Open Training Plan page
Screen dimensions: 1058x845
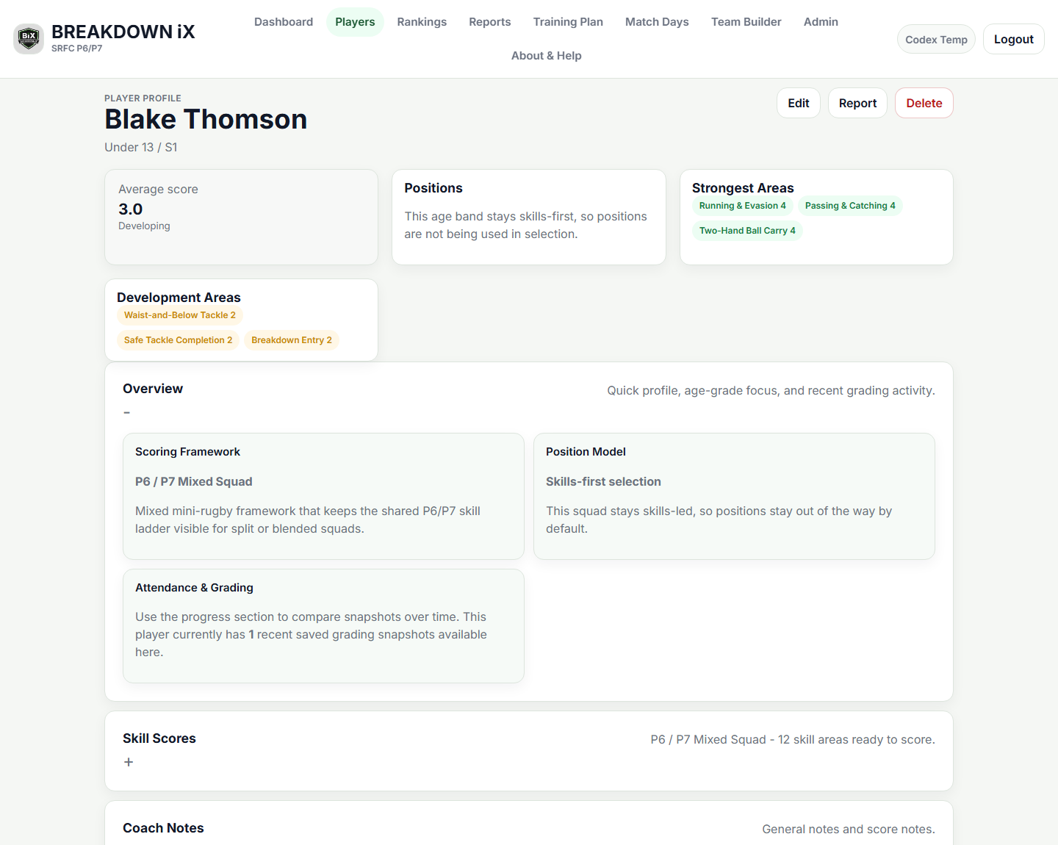coord(568,22)
